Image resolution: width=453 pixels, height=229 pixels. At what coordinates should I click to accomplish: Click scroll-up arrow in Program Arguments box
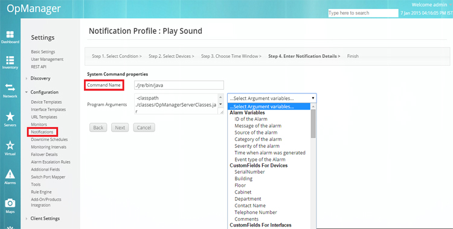[220, 97]
